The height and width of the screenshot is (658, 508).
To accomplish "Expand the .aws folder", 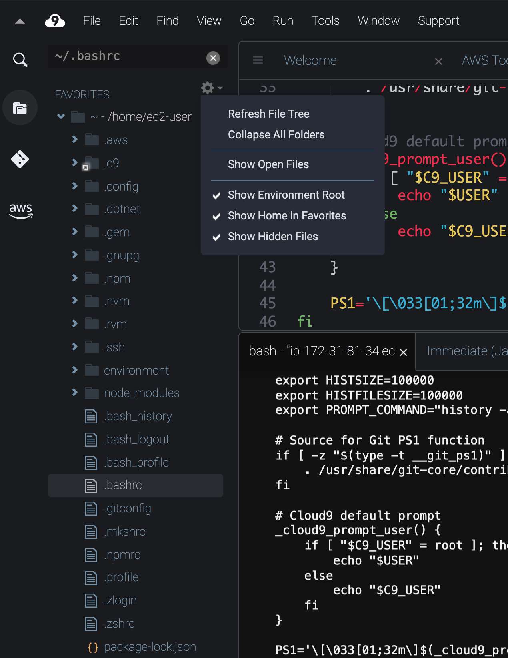I will (75, 139).
